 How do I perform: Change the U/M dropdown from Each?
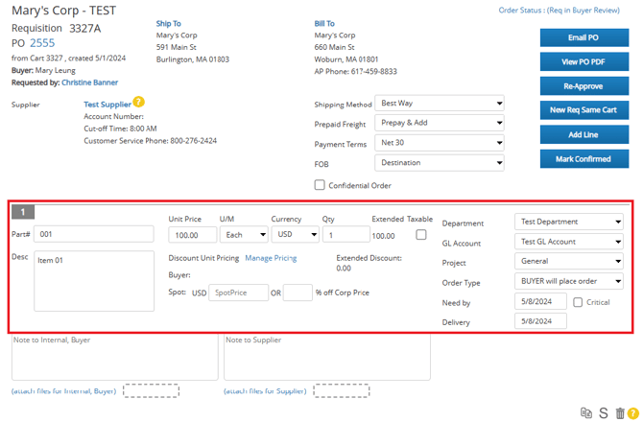243,235
